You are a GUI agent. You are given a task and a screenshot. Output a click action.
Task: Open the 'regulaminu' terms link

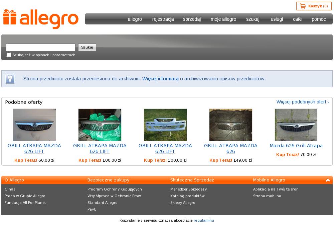pyautogui.click(x=204, y=220)
